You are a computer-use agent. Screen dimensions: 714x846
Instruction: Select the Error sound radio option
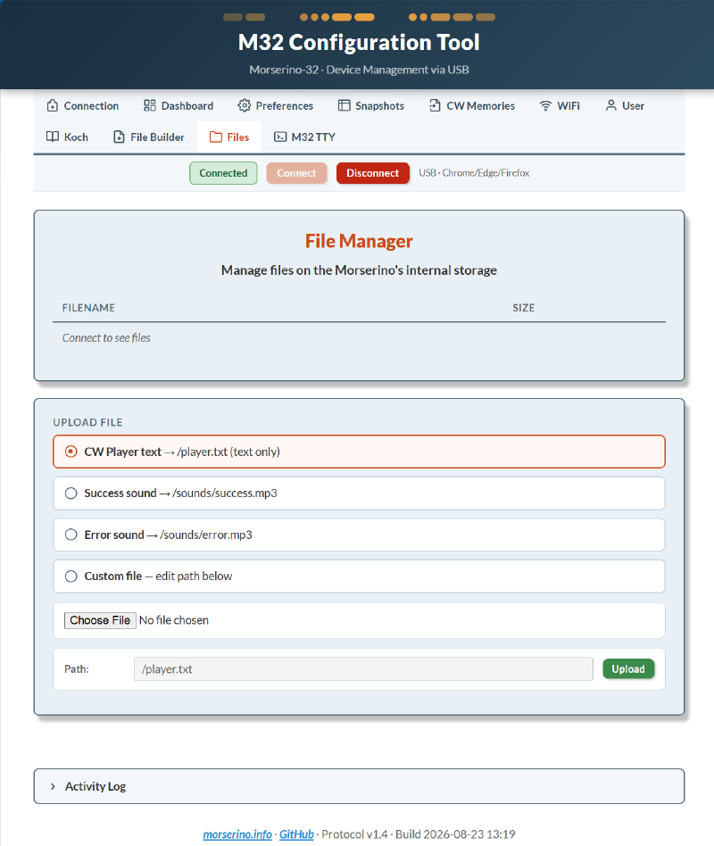coord(71,535)
